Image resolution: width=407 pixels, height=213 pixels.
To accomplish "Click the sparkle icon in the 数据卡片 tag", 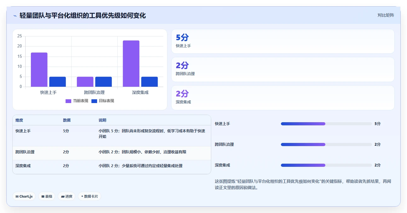I will click(x=82, y=196).
